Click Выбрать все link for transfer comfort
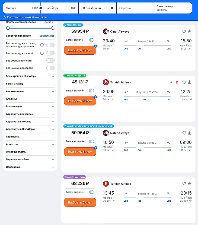Screen dimensions: 198x225 (47, 36)
